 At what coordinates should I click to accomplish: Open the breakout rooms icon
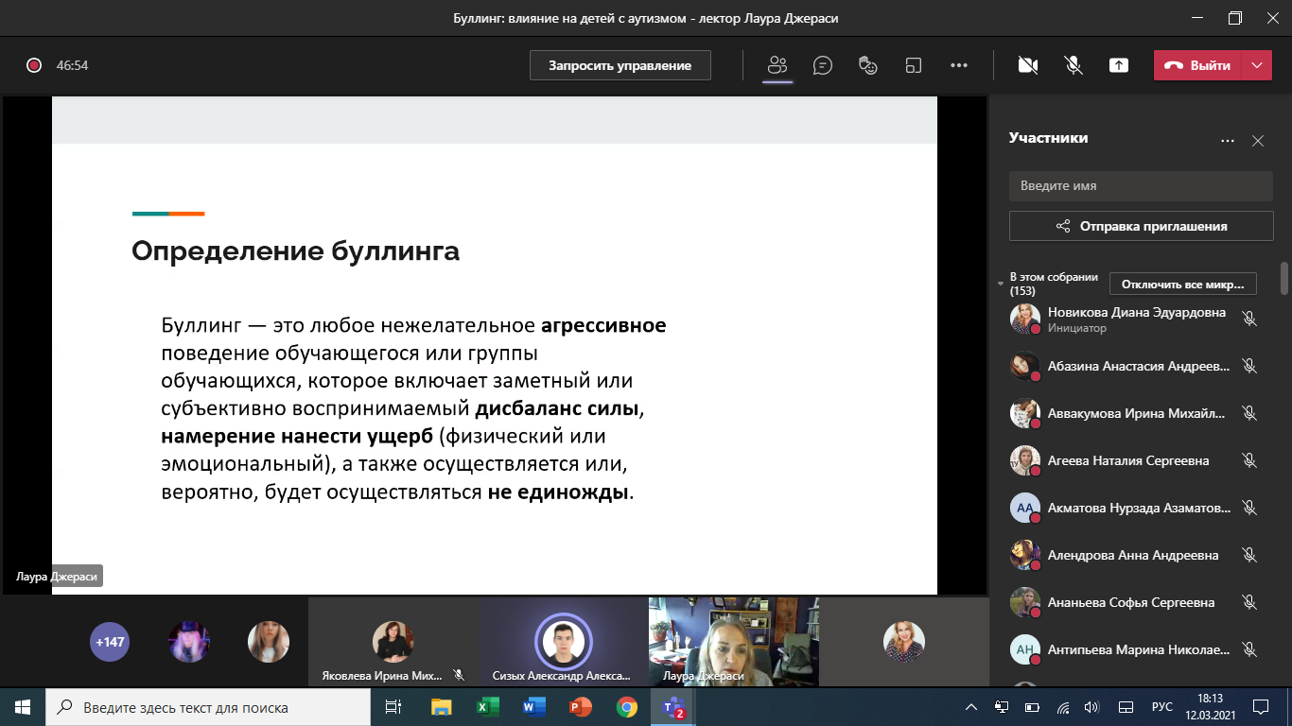914,65
